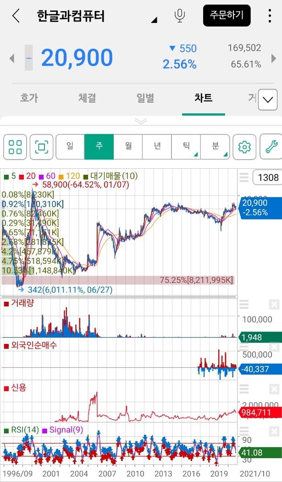The image size is (282, 482).
Task: Tap the 신용 credit legend label
Action: coord(15,388)
